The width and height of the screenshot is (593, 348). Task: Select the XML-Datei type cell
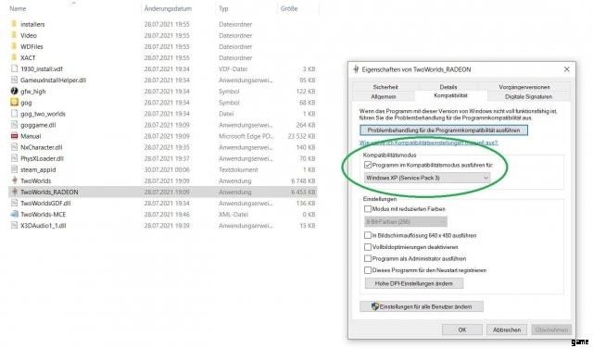click(x=233, y=214)
